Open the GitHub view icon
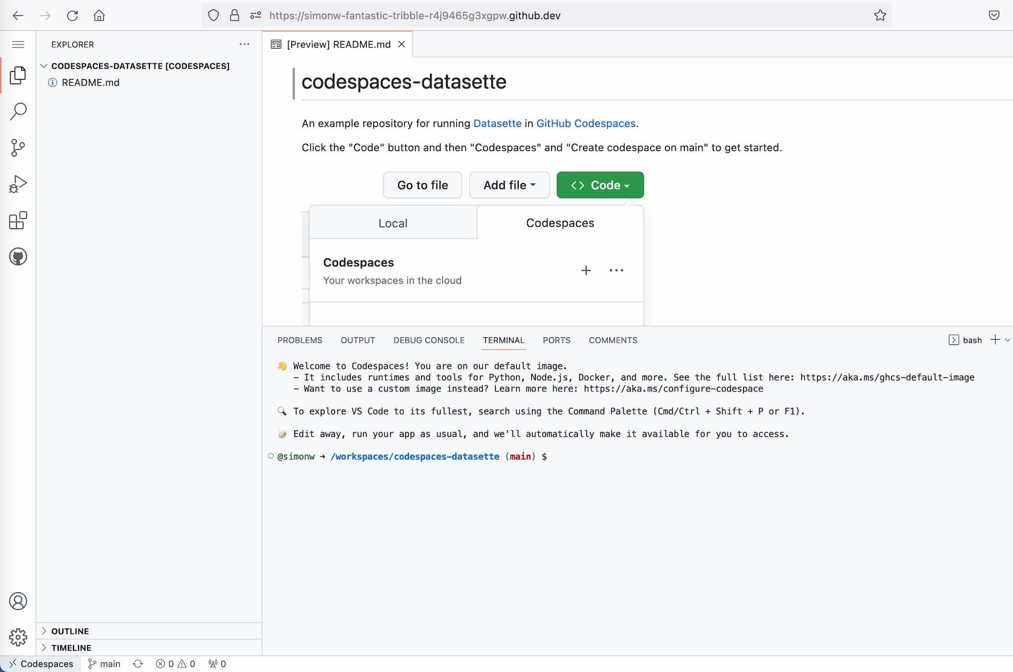The width and height of the screenshot is (1013, 672). tap(18, 257)
